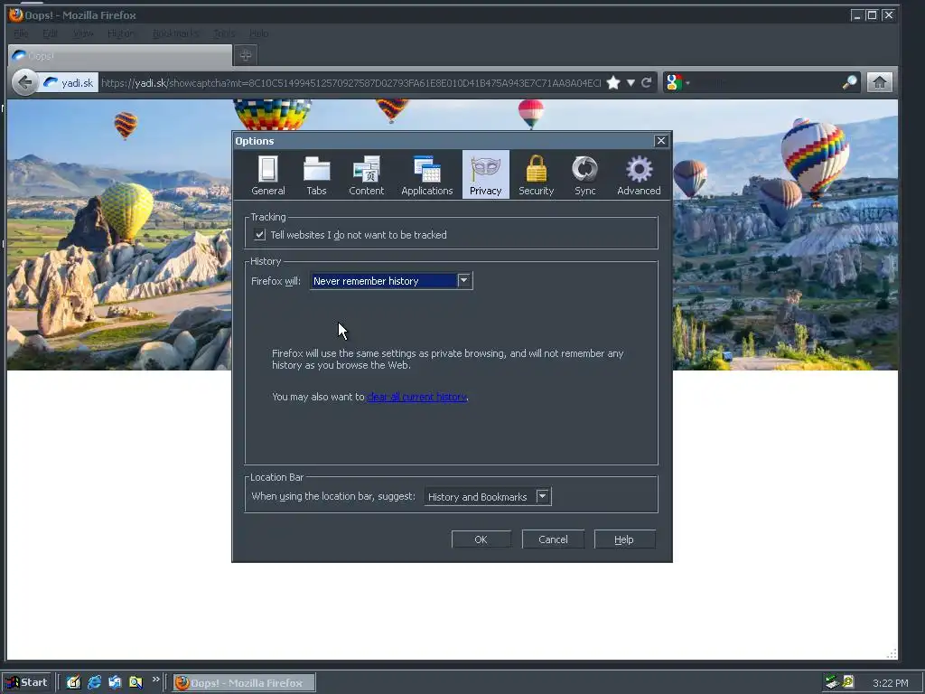The image size is (925, 694).
Task: Activate the Firefox taskbar button
Action: click(244, 683)
